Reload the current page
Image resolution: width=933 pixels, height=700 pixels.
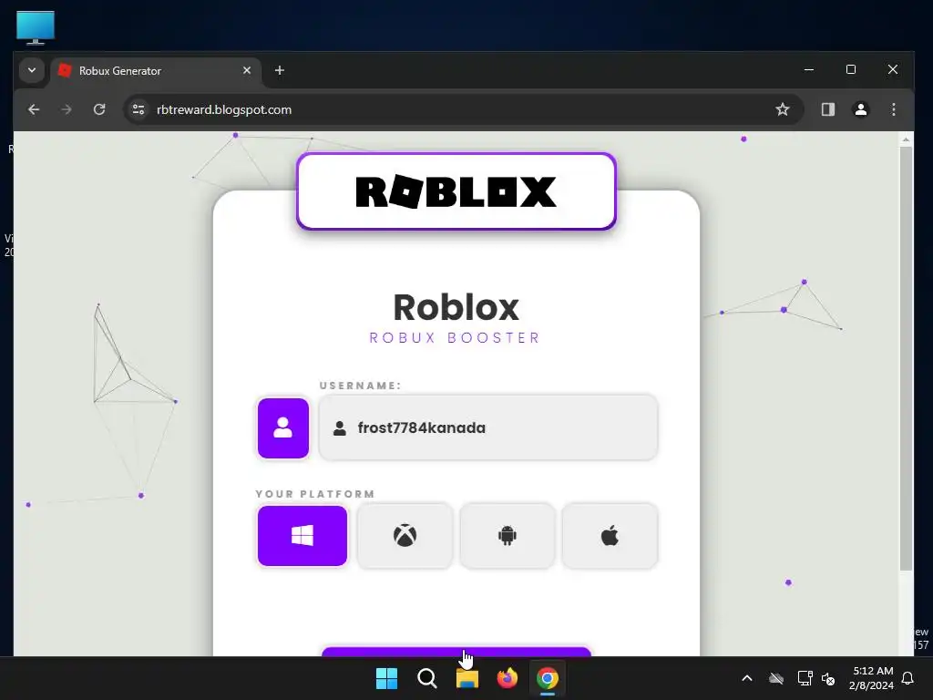click(x=99, y=109)
